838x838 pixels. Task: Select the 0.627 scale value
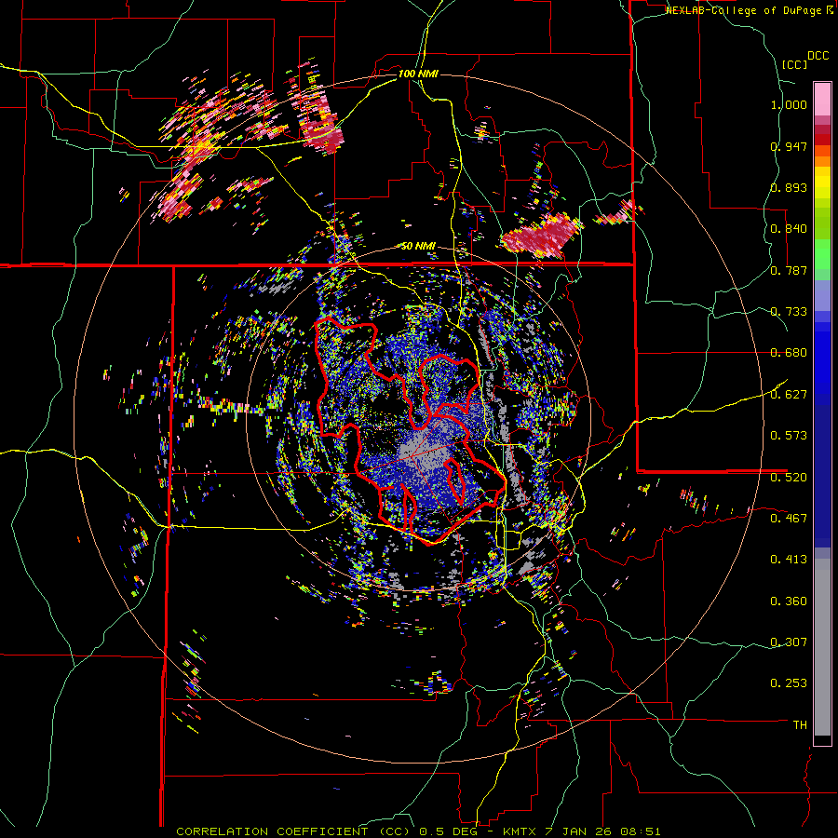coord(789,395)
